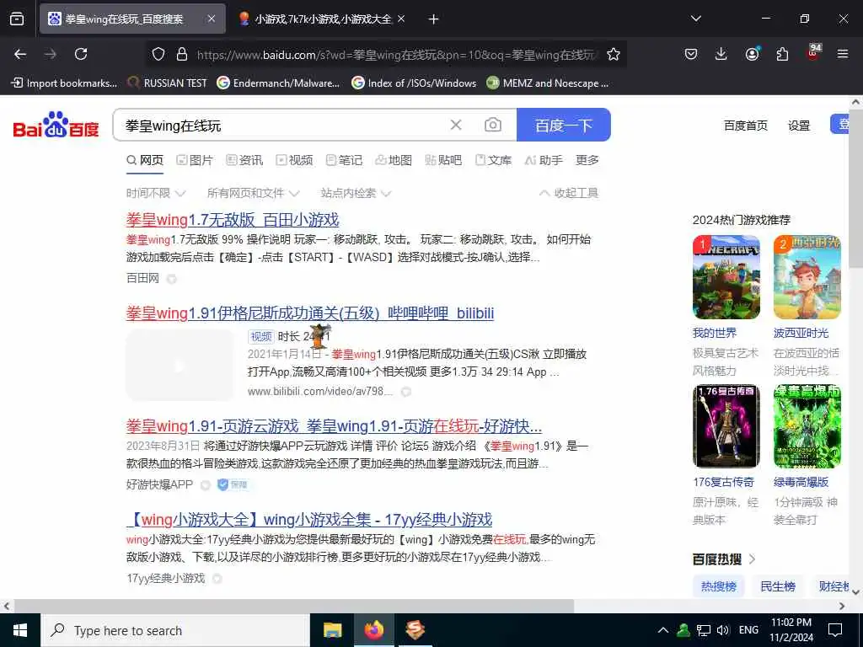Open 拳皇wing1.7无敌版 百田小游戏 result

[233, 220]
